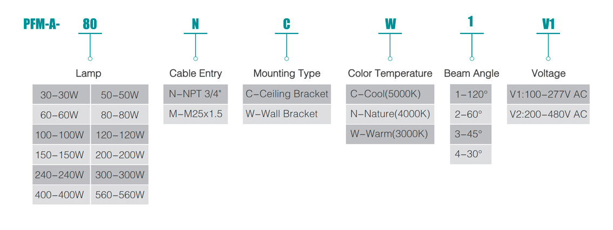Click the PFM-A- model prefix

tap(42, 24)
